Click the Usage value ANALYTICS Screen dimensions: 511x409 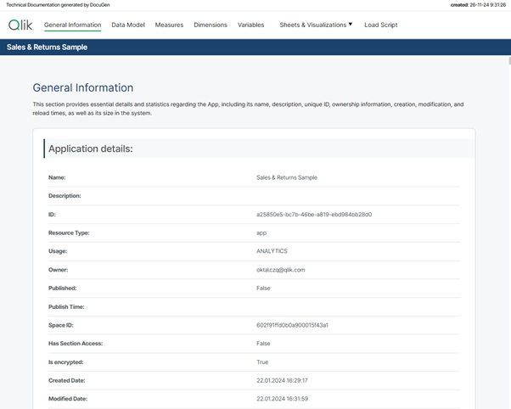point(272,251)
